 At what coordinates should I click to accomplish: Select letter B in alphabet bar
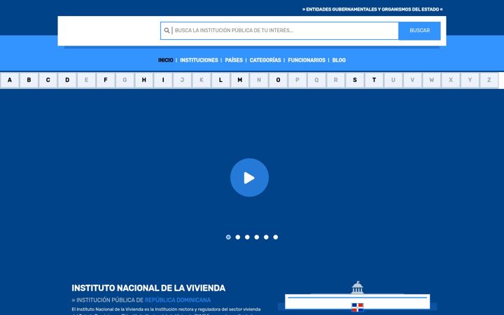29,80
